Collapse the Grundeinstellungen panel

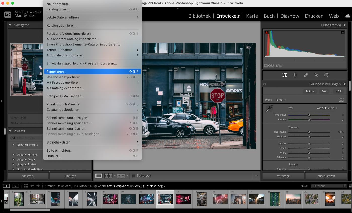click(344, 84)
